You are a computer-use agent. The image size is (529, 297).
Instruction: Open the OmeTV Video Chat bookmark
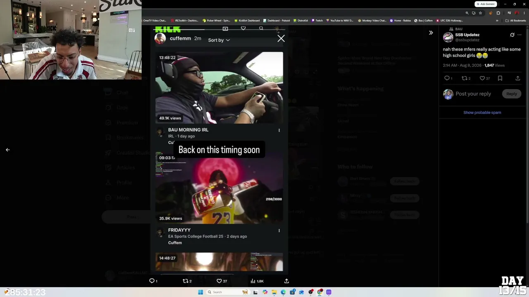coord(154,20)
